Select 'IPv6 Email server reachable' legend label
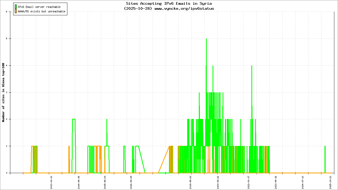Screen dimensions: 338x190 pyautogui.click(x=39, y=7)
